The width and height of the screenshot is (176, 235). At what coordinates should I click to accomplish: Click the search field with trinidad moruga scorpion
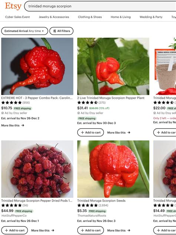pos(100,6)
